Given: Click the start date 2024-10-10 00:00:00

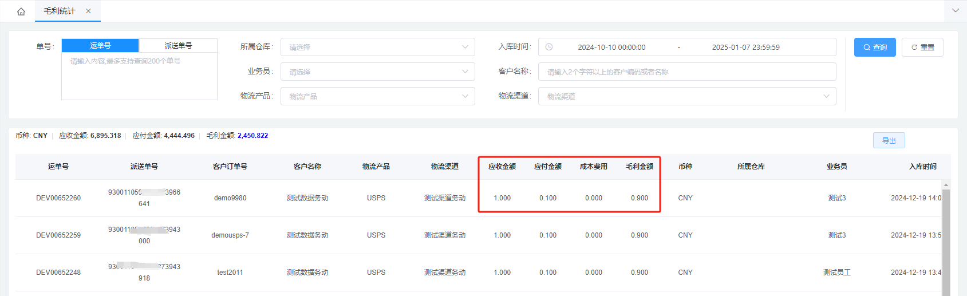Looking at the screenshot, I should click(611, 47).
